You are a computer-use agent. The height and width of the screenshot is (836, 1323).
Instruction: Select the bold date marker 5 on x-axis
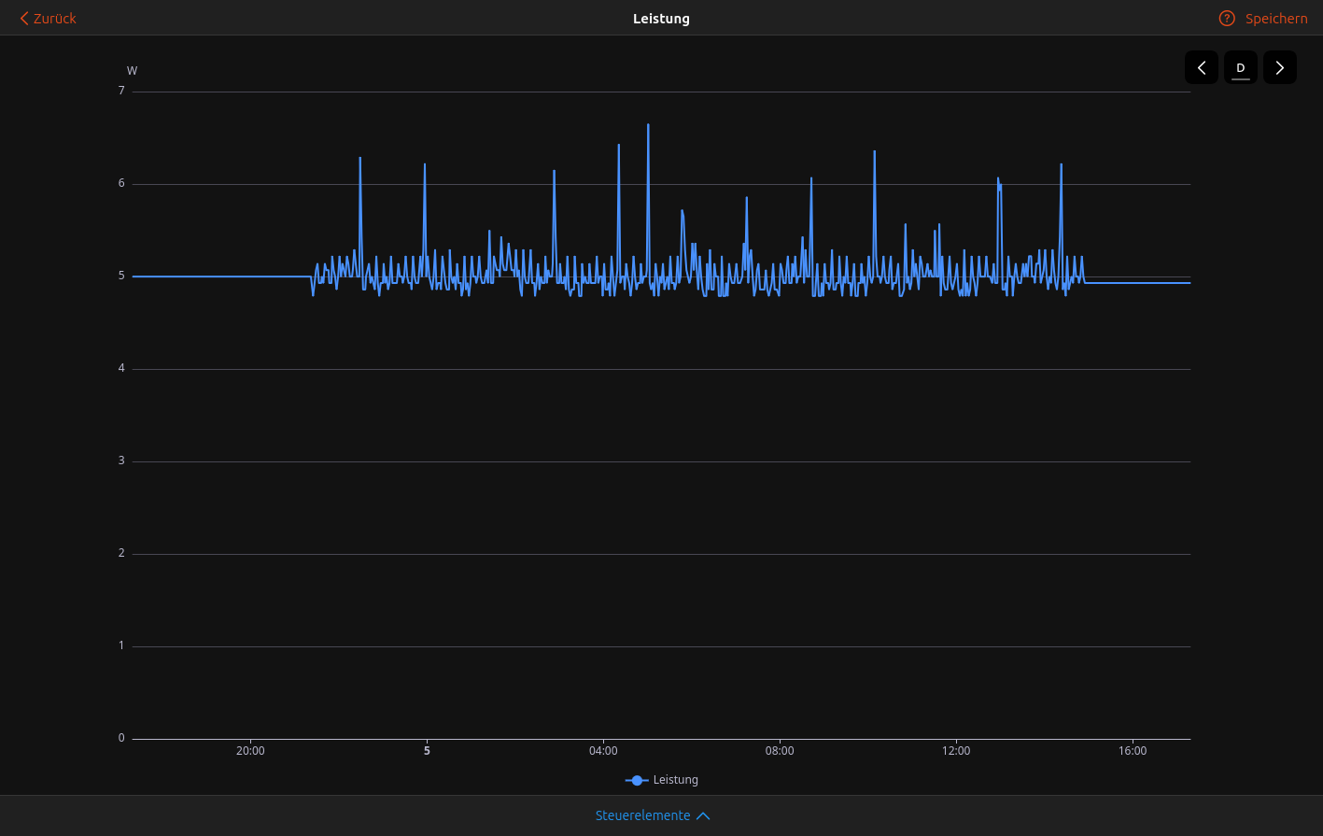point(427,751)
